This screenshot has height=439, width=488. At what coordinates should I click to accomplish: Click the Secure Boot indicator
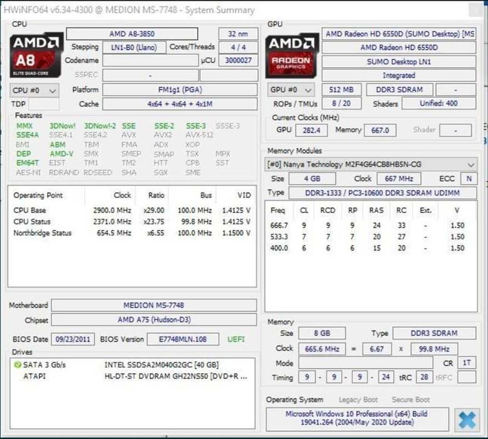(411, 400)
